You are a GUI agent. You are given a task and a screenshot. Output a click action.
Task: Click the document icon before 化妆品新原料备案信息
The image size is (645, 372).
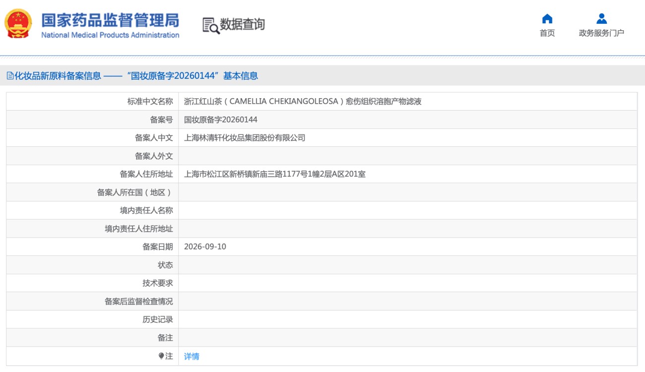(x=10, y=76)
